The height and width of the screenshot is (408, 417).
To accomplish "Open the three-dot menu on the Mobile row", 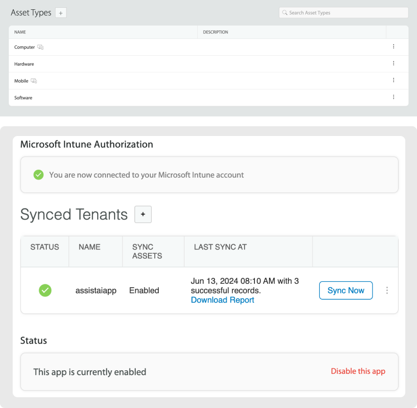I will point(394,80).
